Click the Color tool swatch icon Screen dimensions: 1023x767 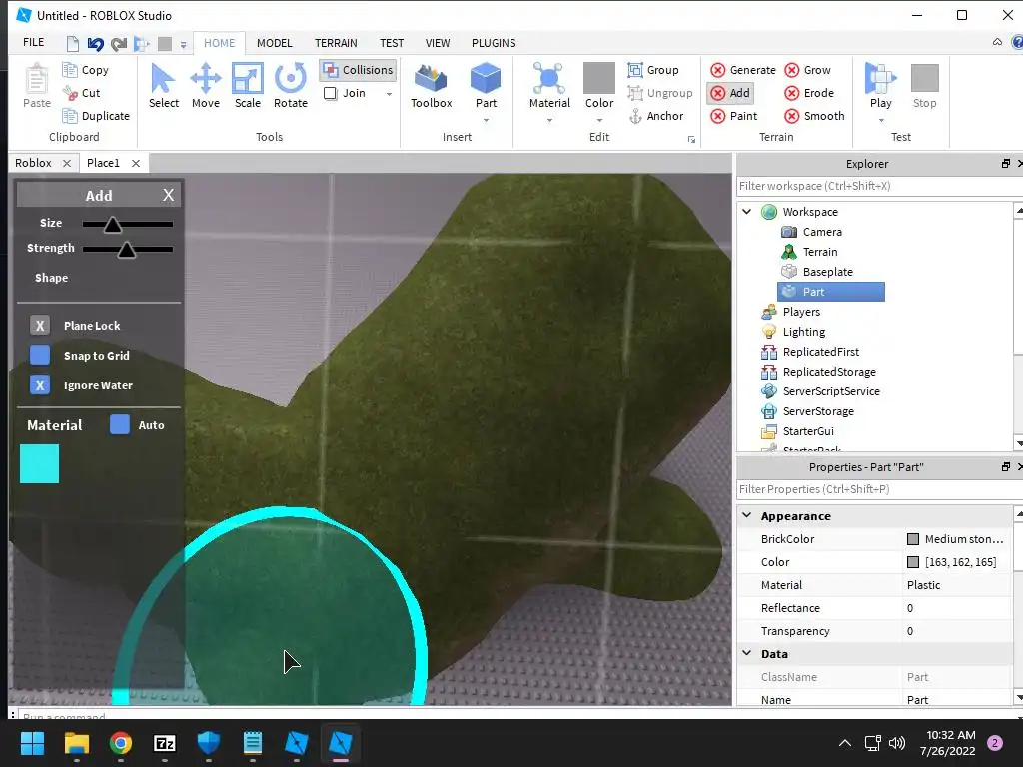[599, 78]
